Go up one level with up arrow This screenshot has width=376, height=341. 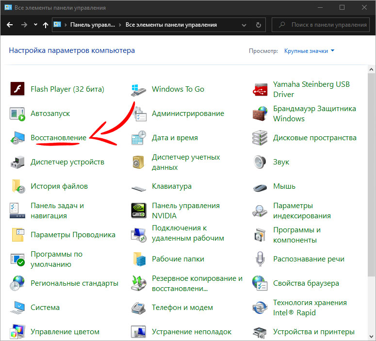pos(46,25)
